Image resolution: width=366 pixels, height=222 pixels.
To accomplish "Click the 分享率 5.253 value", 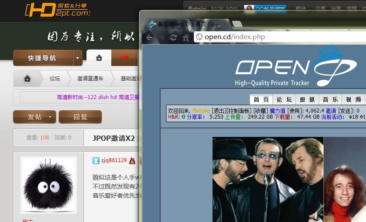I will point(216,117).
